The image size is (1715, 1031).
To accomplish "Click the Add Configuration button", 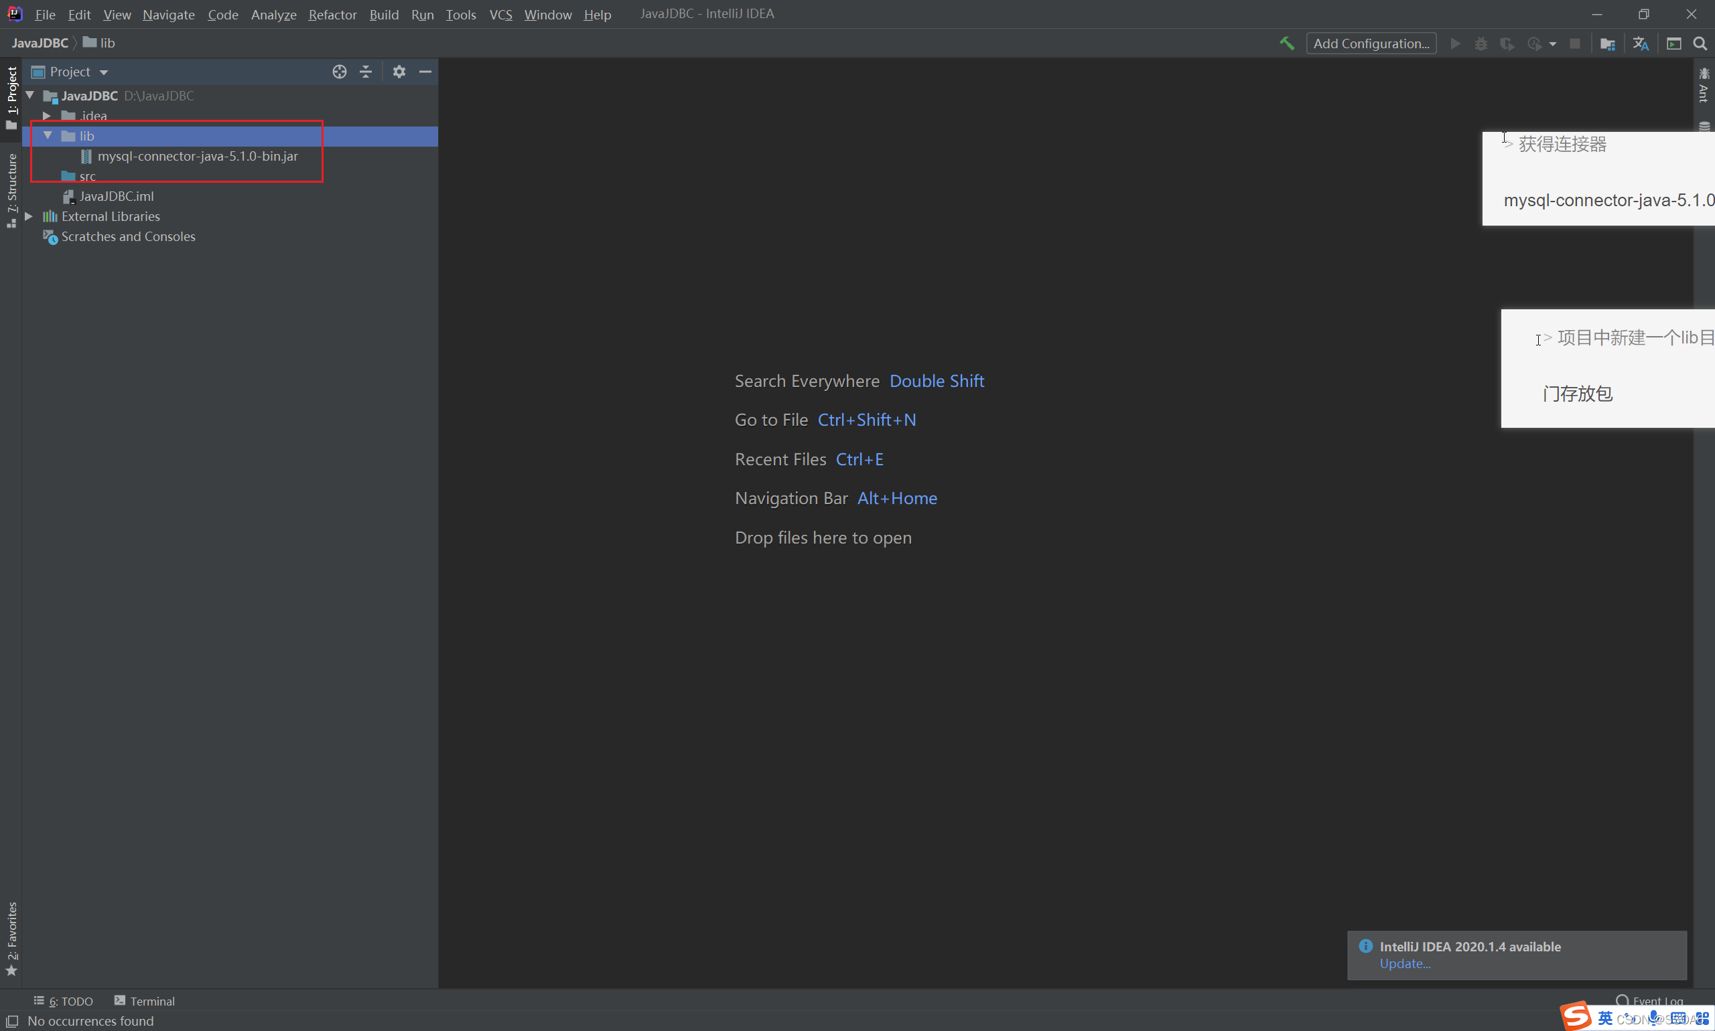I will point(1370,43).
